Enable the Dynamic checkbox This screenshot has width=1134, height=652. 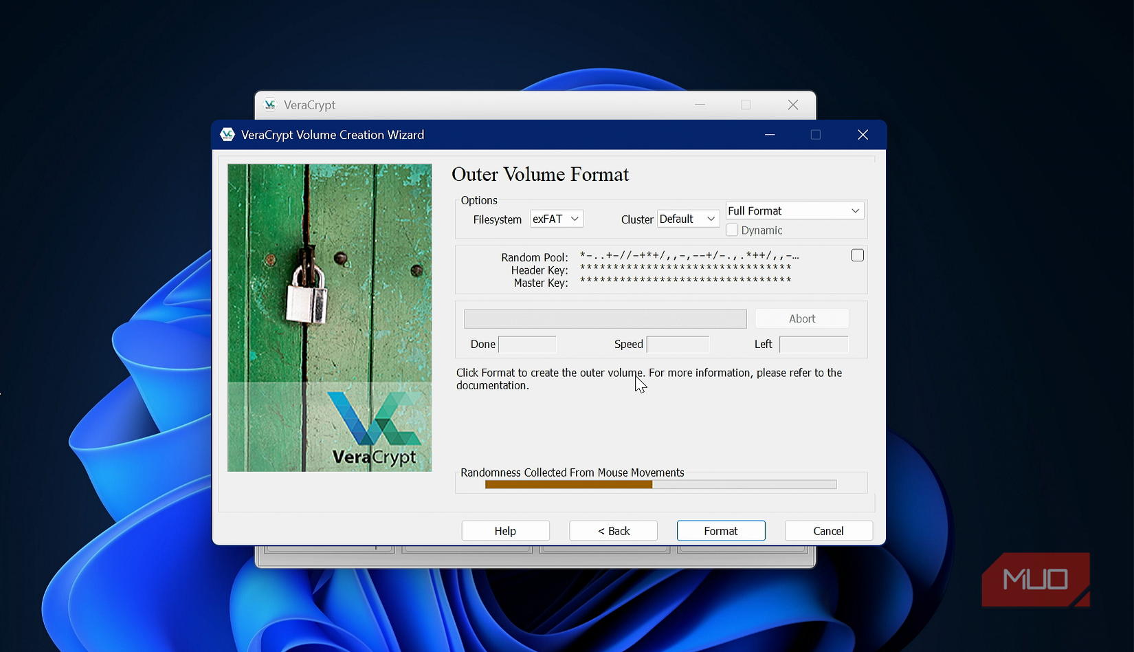[732, 230]
